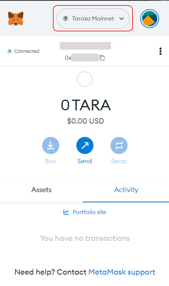
Task: Click the Send button label
Action: (x=85, y=161)
